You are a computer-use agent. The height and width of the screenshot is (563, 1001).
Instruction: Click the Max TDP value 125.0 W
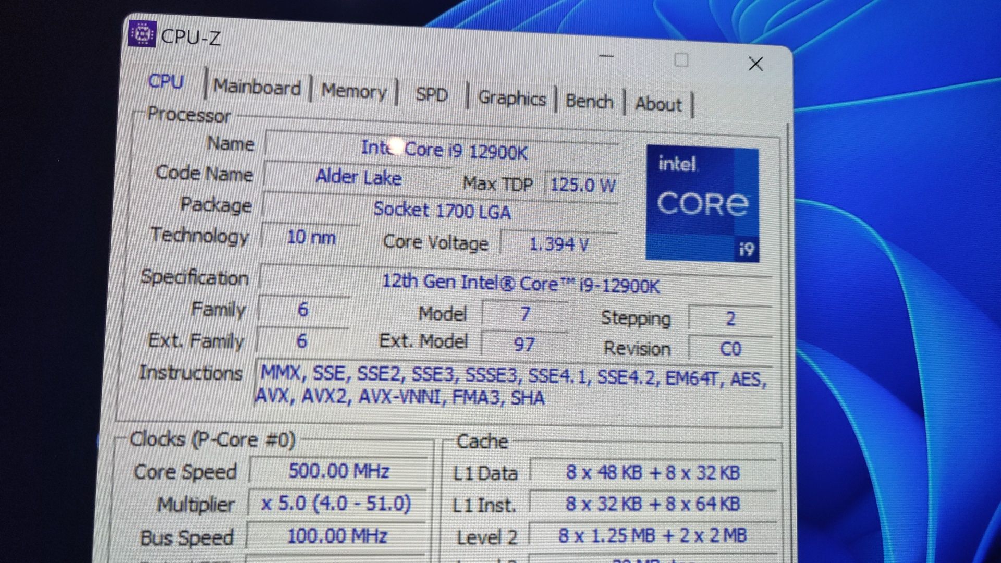[x=582, y=185]
